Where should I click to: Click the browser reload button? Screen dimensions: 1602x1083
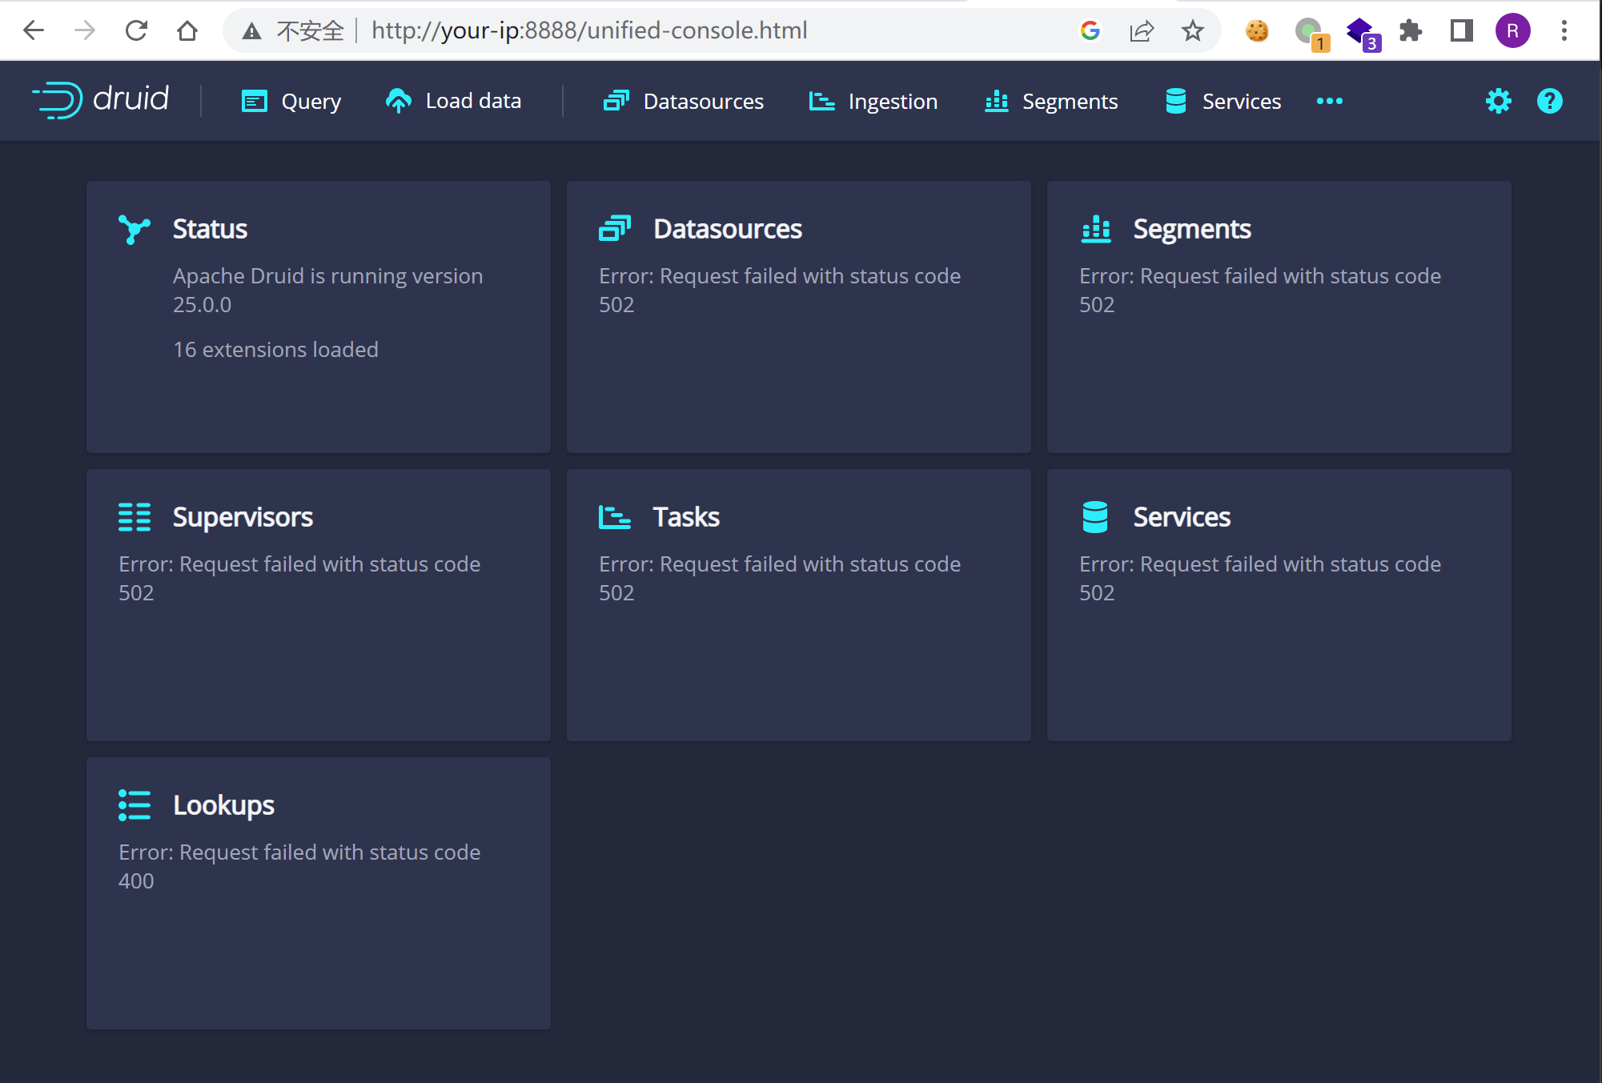[x=136, y=30]
